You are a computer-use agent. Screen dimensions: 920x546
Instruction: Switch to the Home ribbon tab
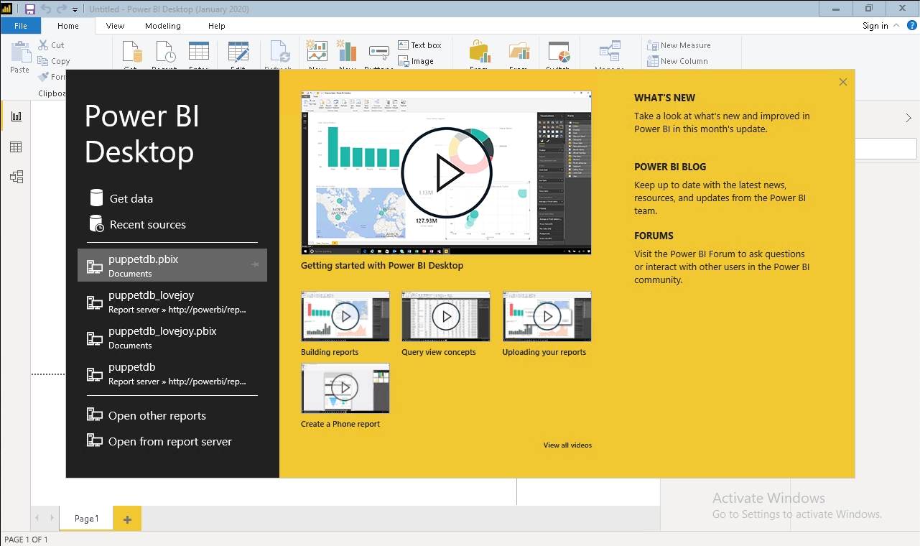68,26
